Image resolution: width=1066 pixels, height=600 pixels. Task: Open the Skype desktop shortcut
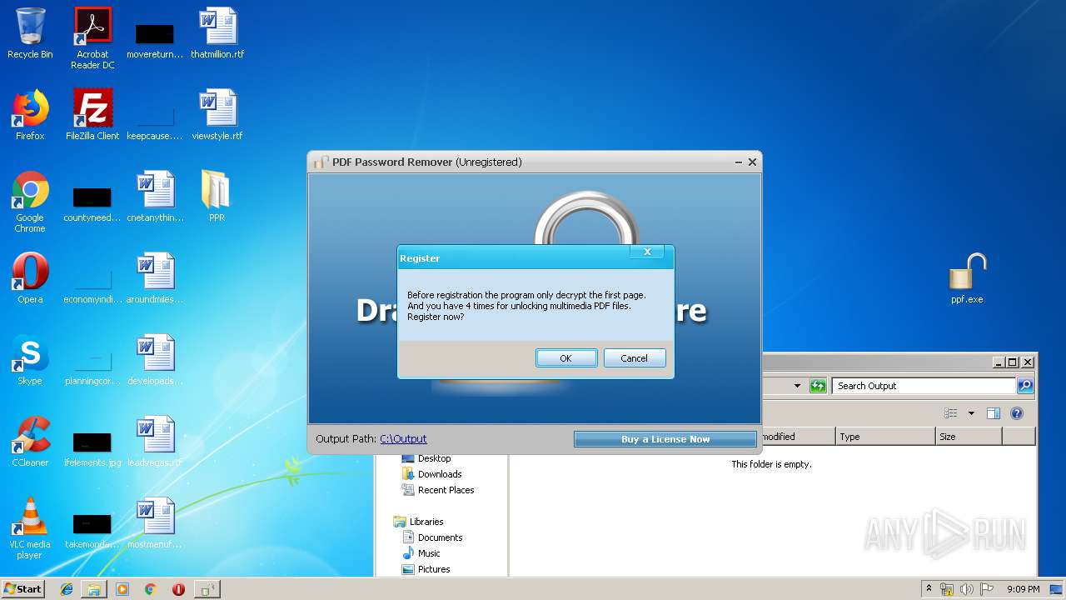(x=30, y=360)
